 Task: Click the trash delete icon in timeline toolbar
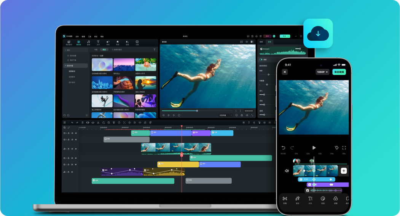coord(82,122)
